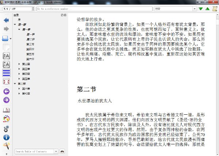Open the 搜索 search box dropdown arrow

pos(195,9)
